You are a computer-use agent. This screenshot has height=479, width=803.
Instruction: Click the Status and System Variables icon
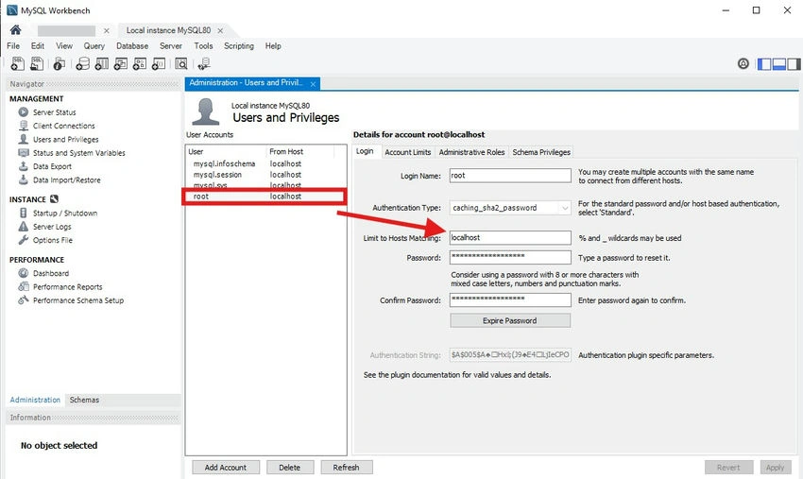pos(24,153)
